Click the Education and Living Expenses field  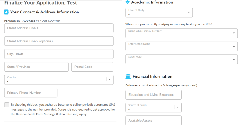[154, 95]
